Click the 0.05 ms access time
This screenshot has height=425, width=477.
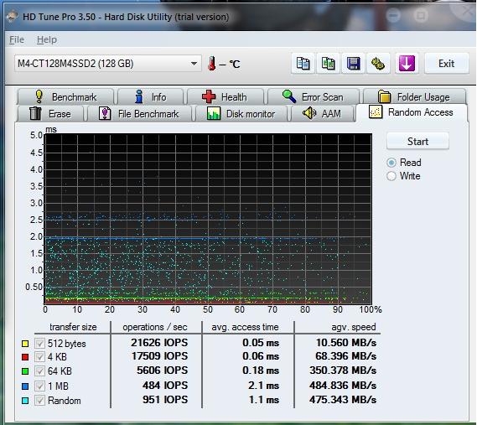[x=261, y=343]
